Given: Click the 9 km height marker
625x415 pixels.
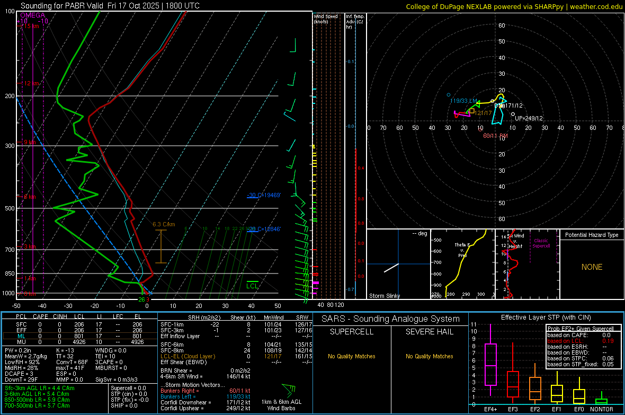Looking at the screenshot, I should tap(30, 142).
